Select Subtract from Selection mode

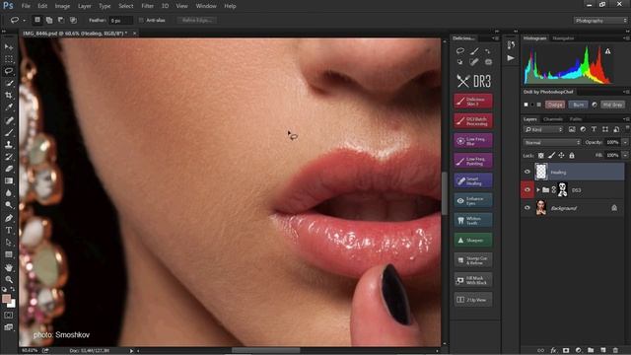[x=61, y=20]
